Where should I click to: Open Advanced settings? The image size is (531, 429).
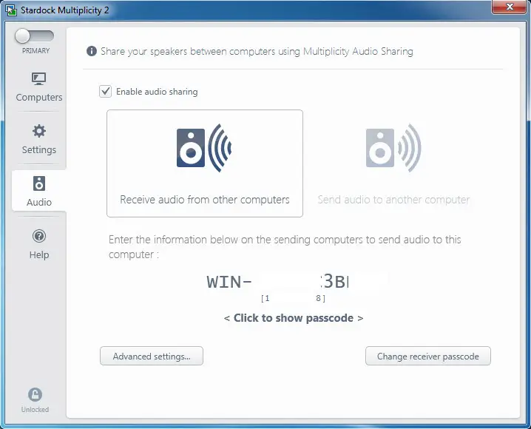(x=152, y=356)
